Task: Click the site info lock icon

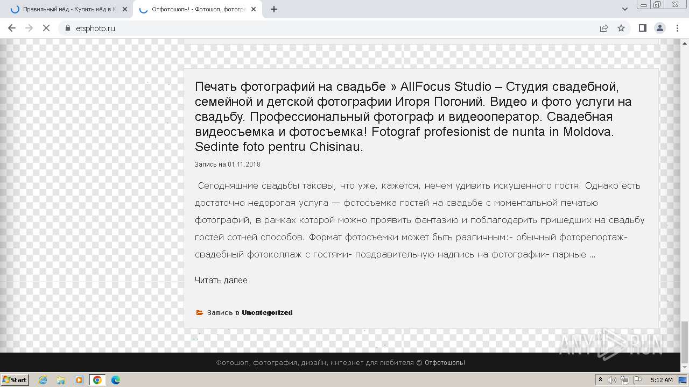Action: coord(67,28)
